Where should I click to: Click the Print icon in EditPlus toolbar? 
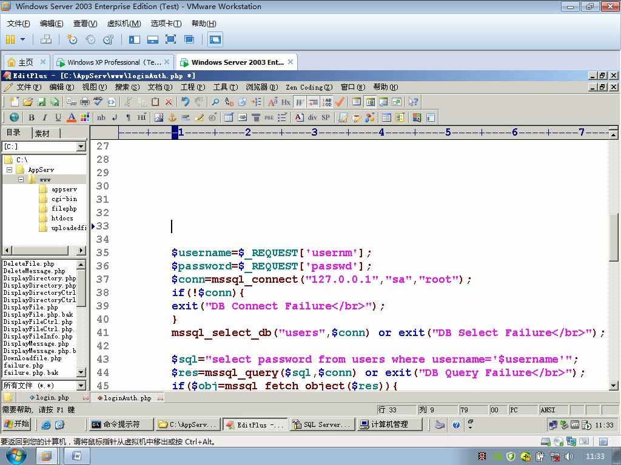[x=85, y=102]
